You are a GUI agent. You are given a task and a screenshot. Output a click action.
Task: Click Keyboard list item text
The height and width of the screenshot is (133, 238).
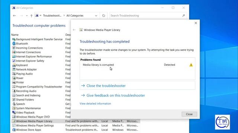coord(22,65)
